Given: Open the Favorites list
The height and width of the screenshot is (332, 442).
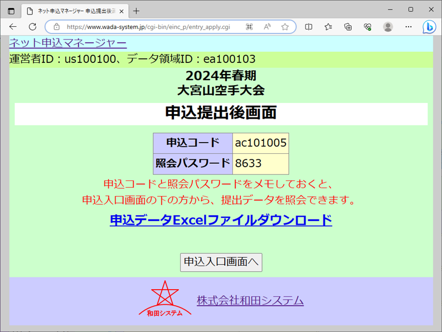Looking at the screenshot, I should [328, 27].
